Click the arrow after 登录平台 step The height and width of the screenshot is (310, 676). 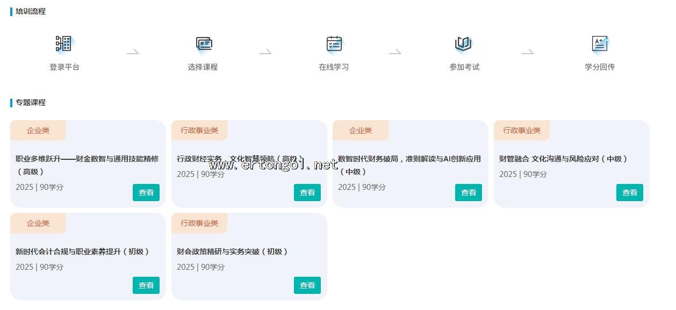(x=133, y=52)
